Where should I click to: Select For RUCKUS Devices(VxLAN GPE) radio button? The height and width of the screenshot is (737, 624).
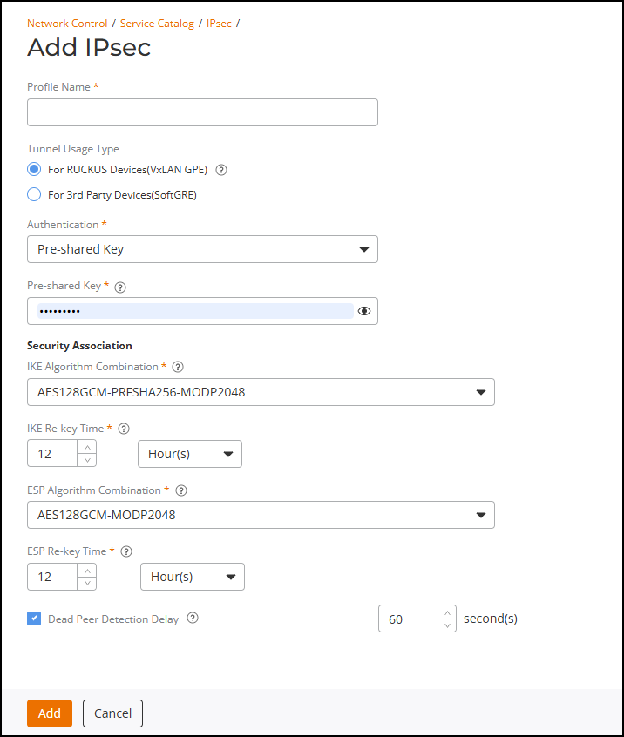pos(34,170)
